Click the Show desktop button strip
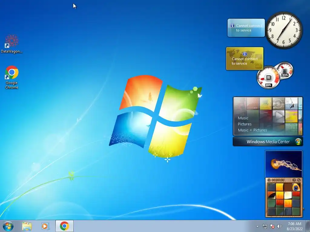This screenshot has height=232, width=310. click(308, 226)
